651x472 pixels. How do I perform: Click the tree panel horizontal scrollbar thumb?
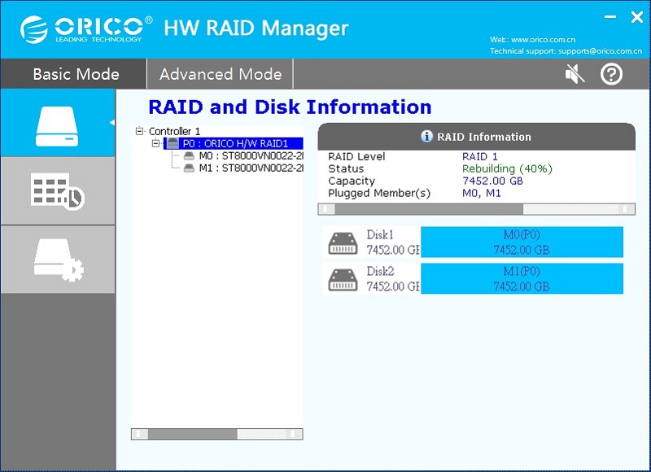tap(192, 434)
